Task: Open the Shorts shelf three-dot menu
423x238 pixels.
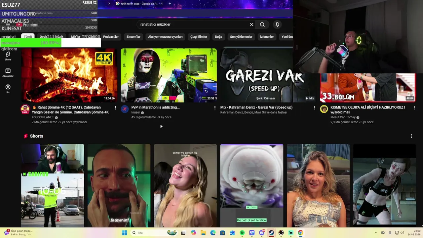Action: (x=411, y=136)
